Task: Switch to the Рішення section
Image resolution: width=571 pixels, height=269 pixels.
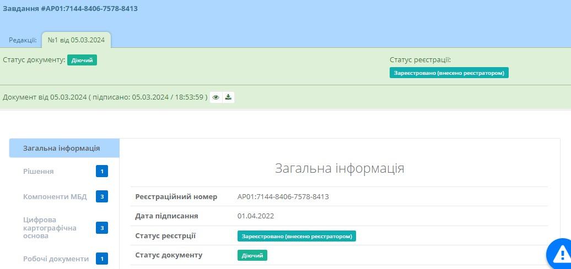Action: [39, 172]
